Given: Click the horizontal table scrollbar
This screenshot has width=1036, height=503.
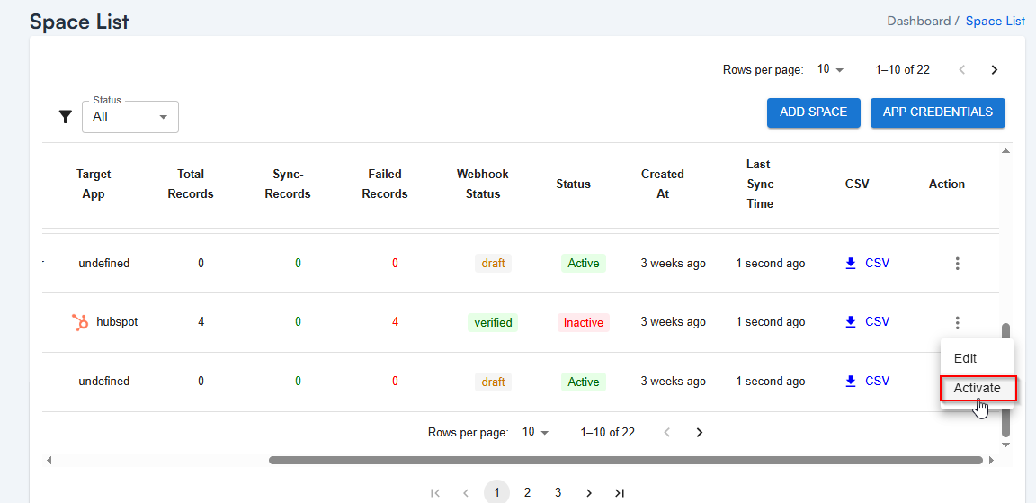Looking at the screenshot, I should coord(625,461).
